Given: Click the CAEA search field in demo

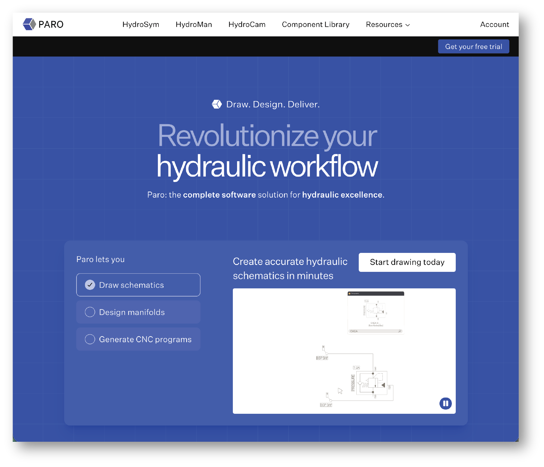Looking at the screenshot, I should [x=376, y=331].
